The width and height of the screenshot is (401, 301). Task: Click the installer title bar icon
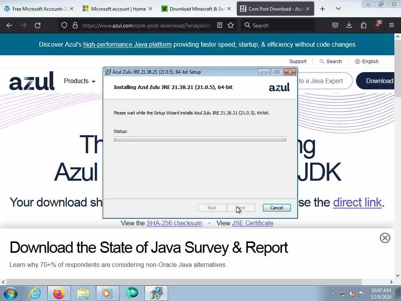pyautogui.click(x=108, y=72)
